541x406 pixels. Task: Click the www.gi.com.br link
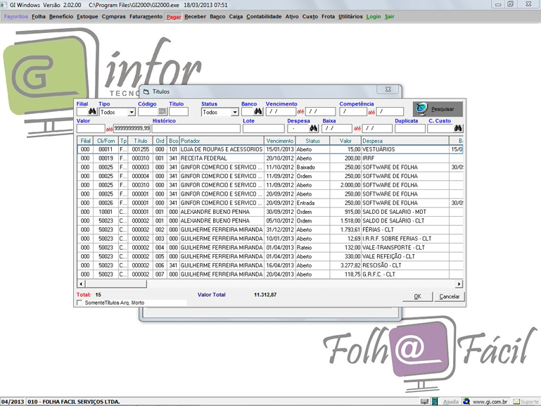[x=490, y=402]
